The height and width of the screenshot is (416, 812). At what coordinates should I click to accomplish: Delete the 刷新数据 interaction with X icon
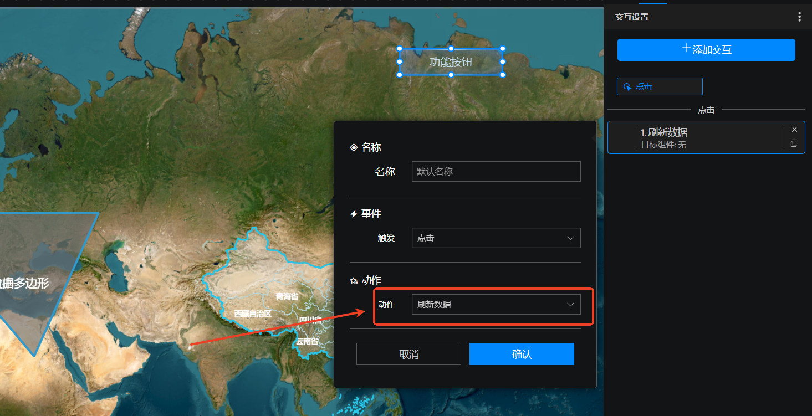pyautogui.click(x=794, y=130)
